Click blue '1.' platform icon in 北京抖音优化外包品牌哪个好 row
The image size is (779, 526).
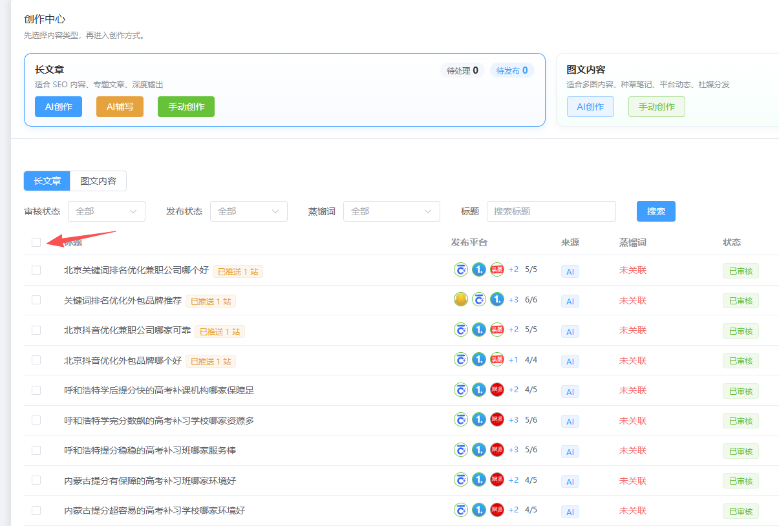(x=479, y=359)
